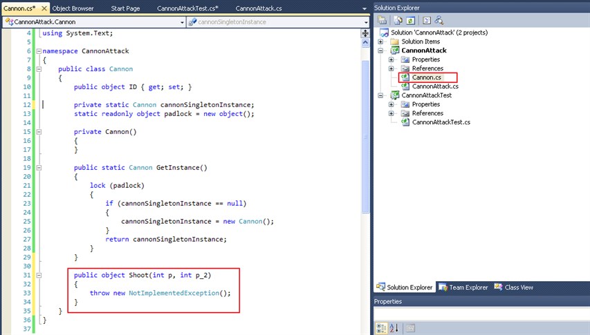This screenshot has height=335, width=590.
Task: Click the Properties icon in Solution Explorer toolbar
Action: click(x=382, y=20)
